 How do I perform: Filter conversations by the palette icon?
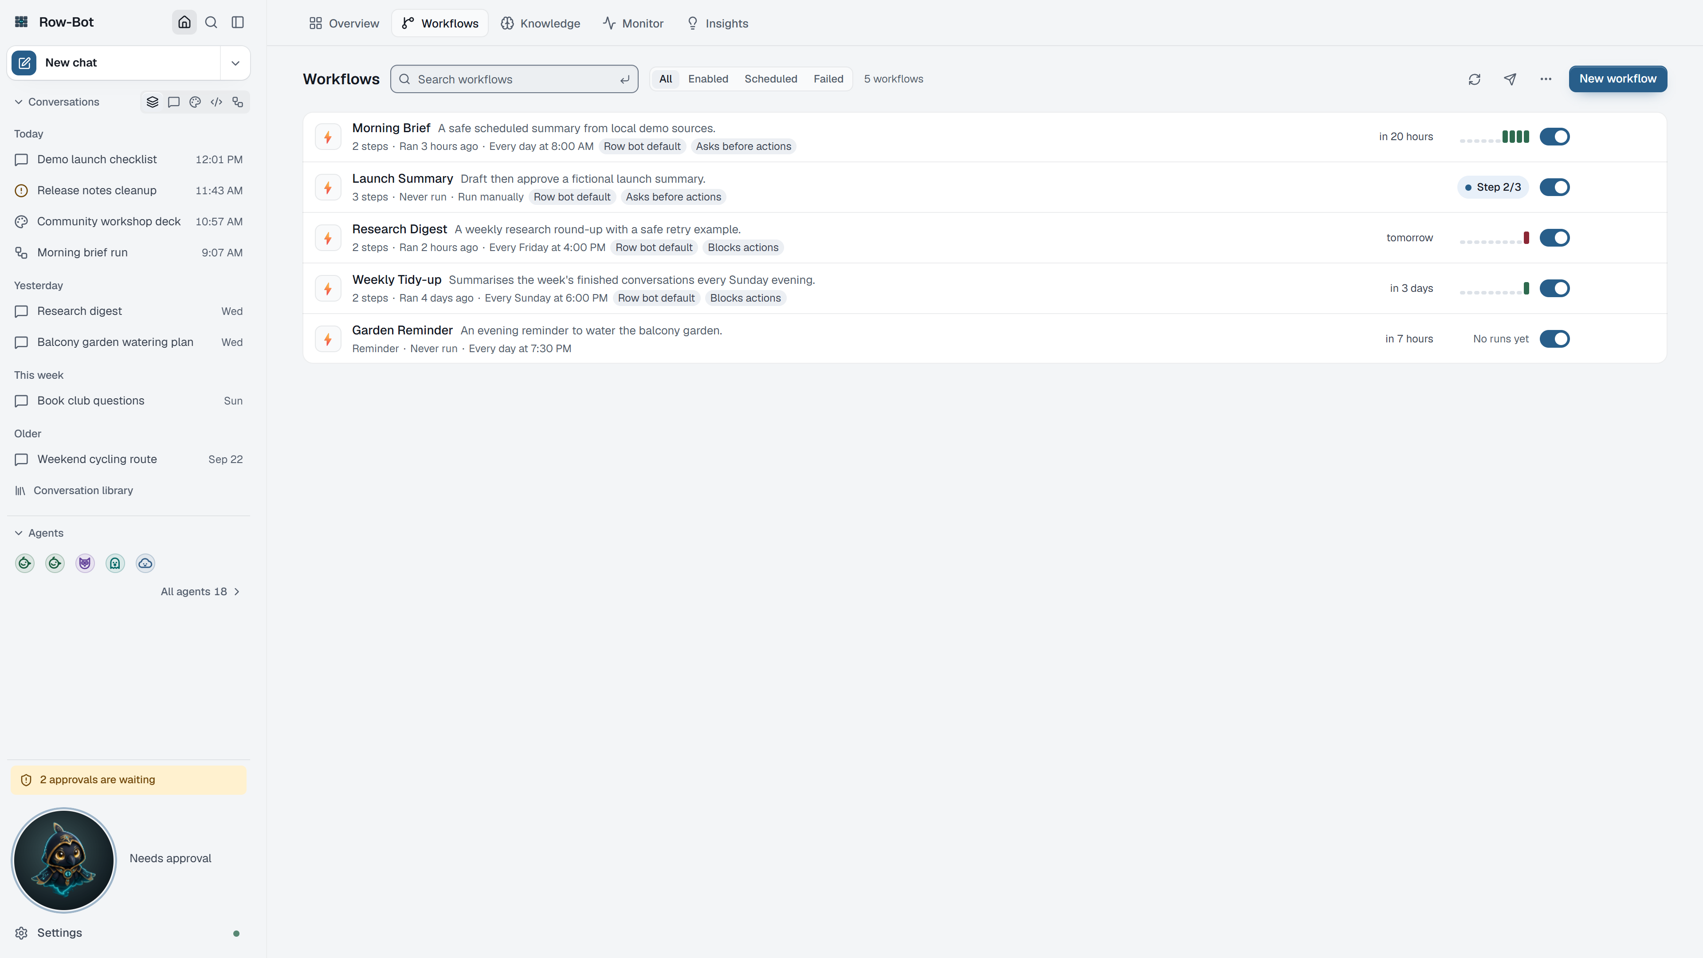[x=195, y=102]
